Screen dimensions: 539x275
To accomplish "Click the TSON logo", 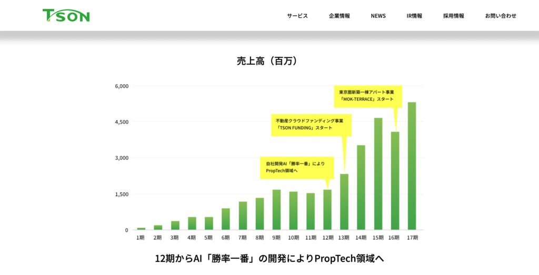I will (x=66, y=15).
